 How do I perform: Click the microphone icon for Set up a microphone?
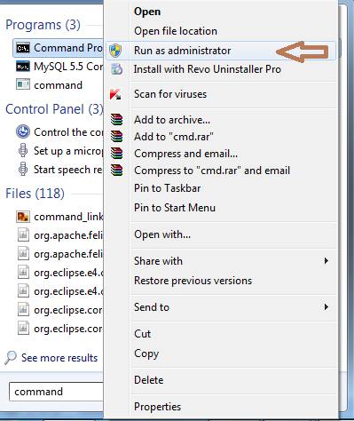[x=23, y=150]
